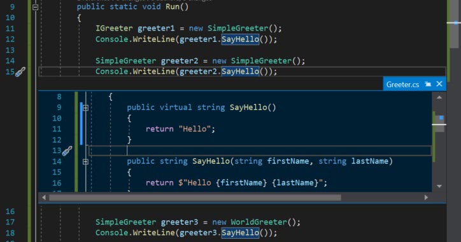Close the Greeter.cs peek window
The image size is (461, 242).
(439, 84)
